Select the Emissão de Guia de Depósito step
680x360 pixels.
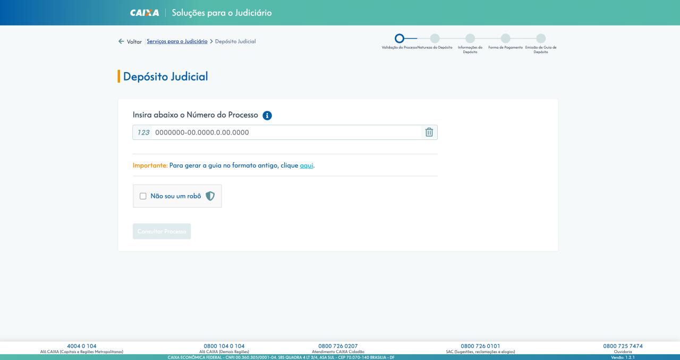pyautogui.click(x=541, y=38)
